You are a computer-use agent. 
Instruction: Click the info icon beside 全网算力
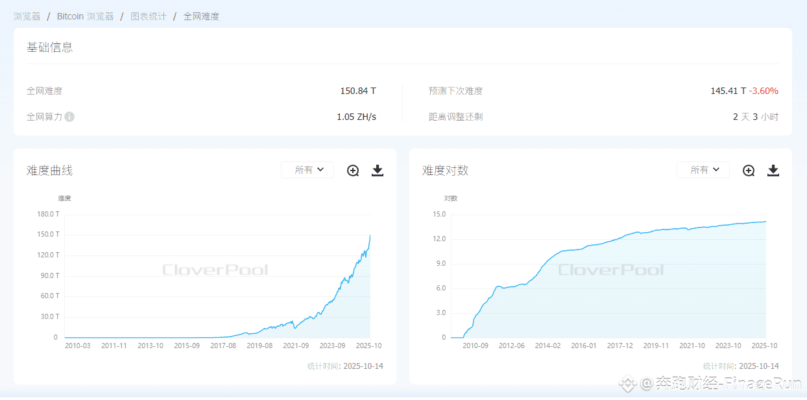[x=69, y=117]
